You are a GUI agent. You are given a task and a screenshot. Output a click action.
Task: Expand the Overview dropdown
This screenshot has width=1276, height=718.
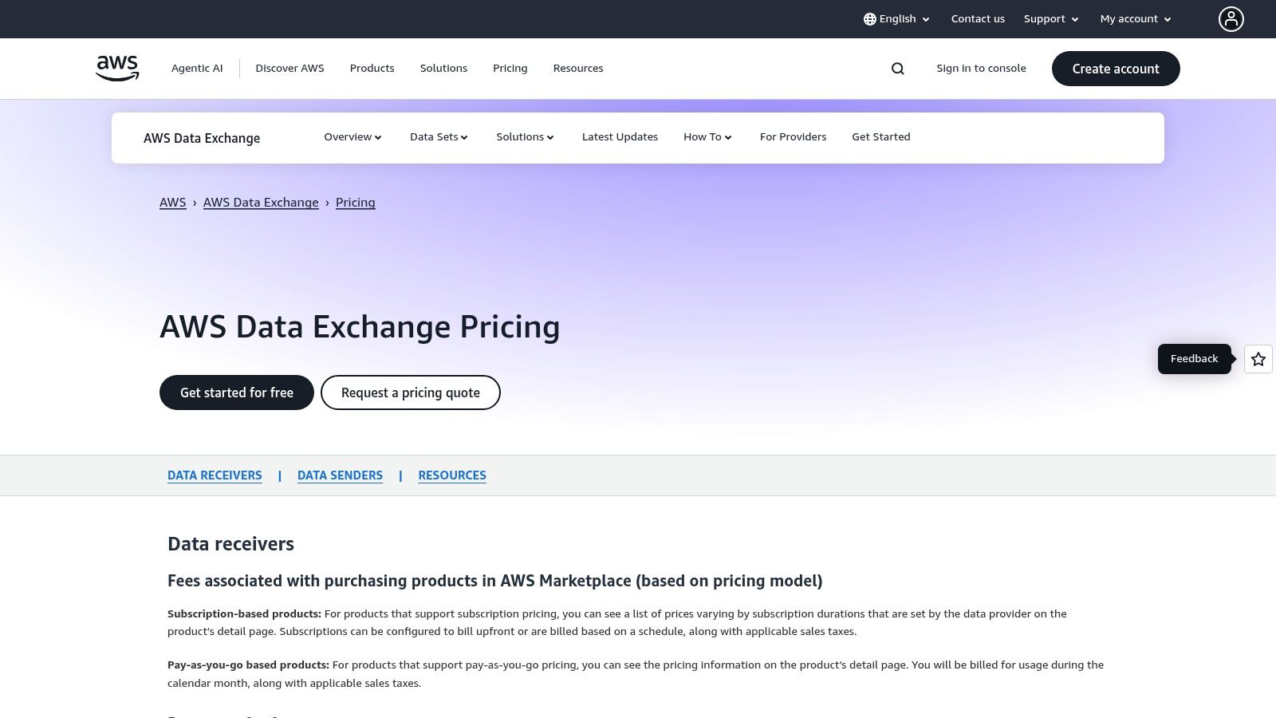click(x=352, y=137)
